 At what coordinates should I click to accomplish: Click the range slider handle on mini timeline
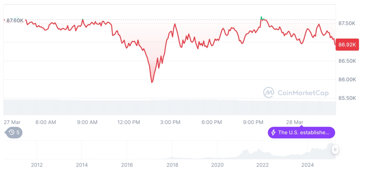point(335,149)
